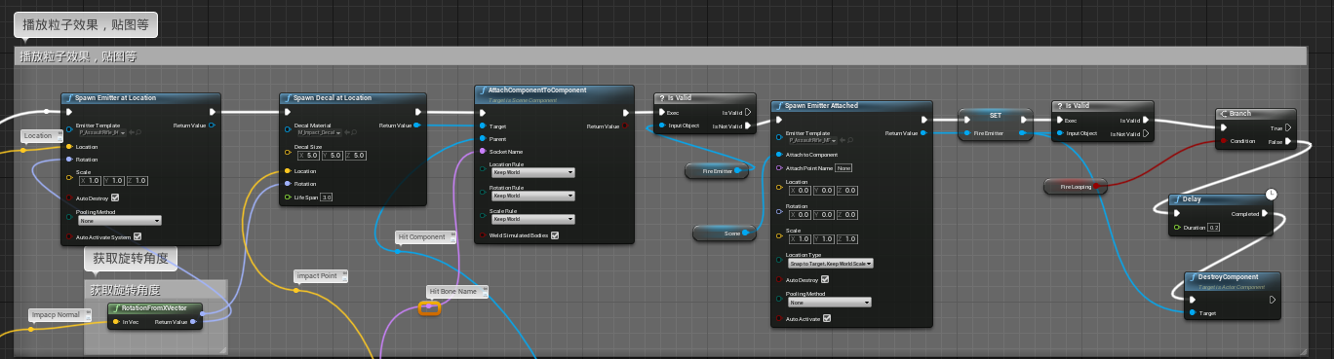Click Parent pin on AttachComponentToComponent node
Image resolution: width=1334 pixels, height=359 pixels.
coord(482,138)
